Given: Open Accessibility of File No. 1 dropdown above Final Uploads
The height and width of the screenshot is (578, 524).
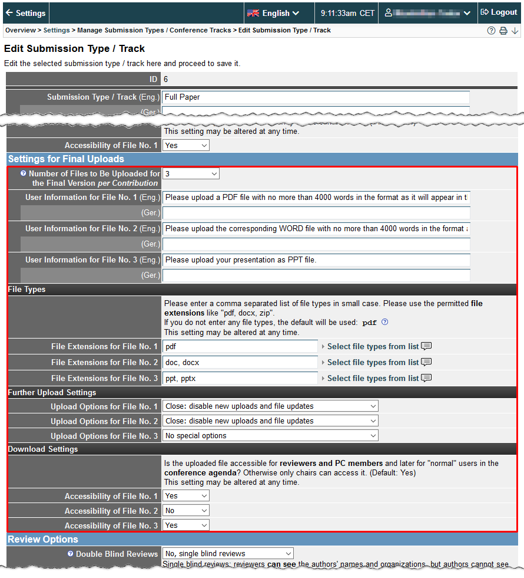Looking at the screenshot, I should pos(186,145).
